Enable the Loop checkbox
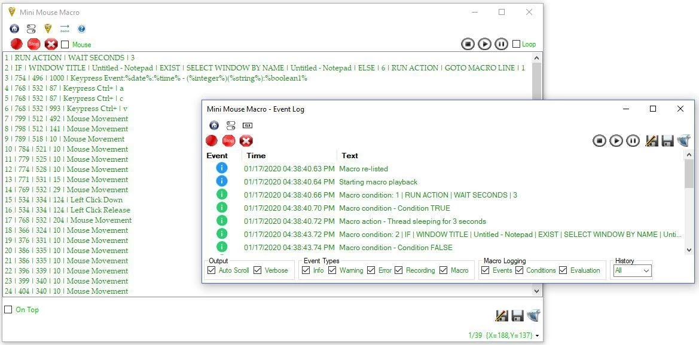 click(517, 44)
